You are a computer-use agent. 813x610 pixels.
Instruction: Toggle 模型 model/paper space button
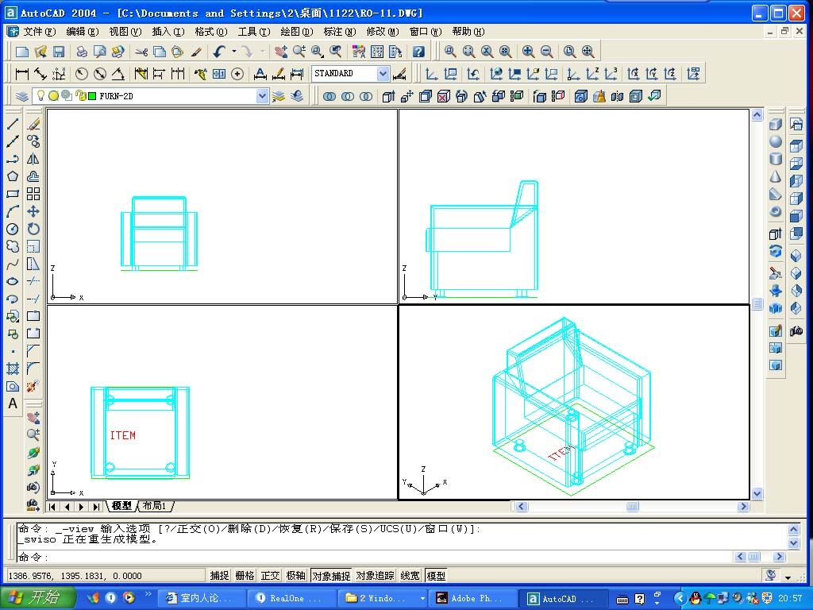click(x=436, y=576)
